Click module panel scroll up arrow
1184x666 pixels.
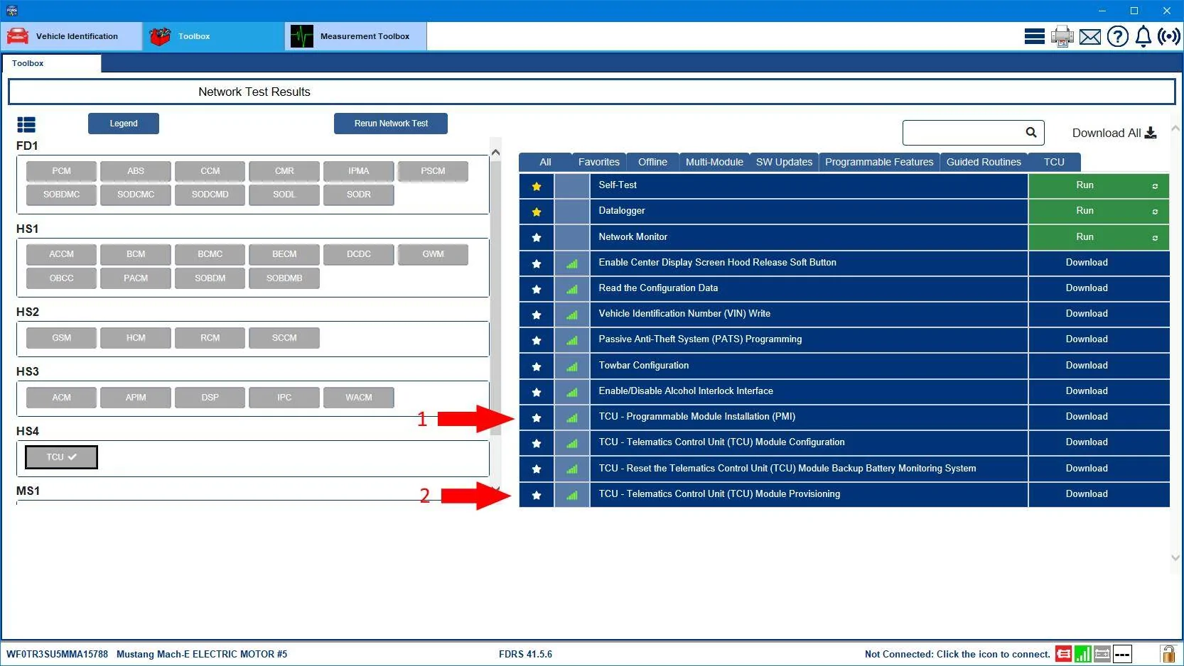pos(495,152)
